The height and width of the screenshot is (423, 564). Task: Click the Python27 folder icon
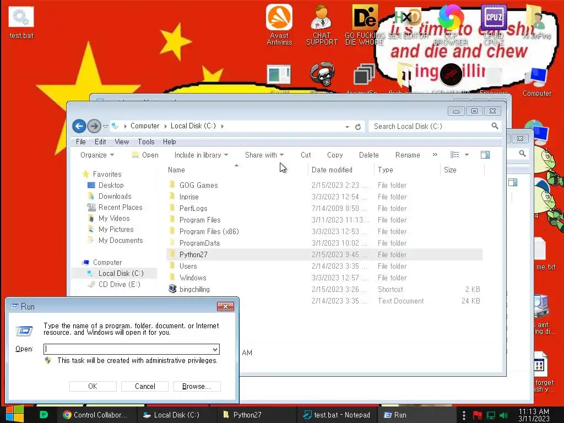pyautogui.click(x=172, y=254)
